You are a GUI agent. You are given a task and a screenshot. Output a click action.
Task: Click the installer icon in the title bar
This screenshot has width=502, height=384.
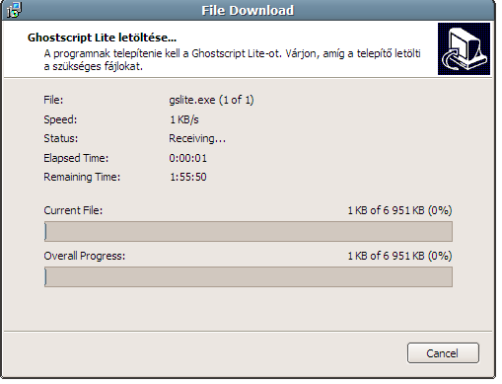pyautogui.click(x=14, y=10)
